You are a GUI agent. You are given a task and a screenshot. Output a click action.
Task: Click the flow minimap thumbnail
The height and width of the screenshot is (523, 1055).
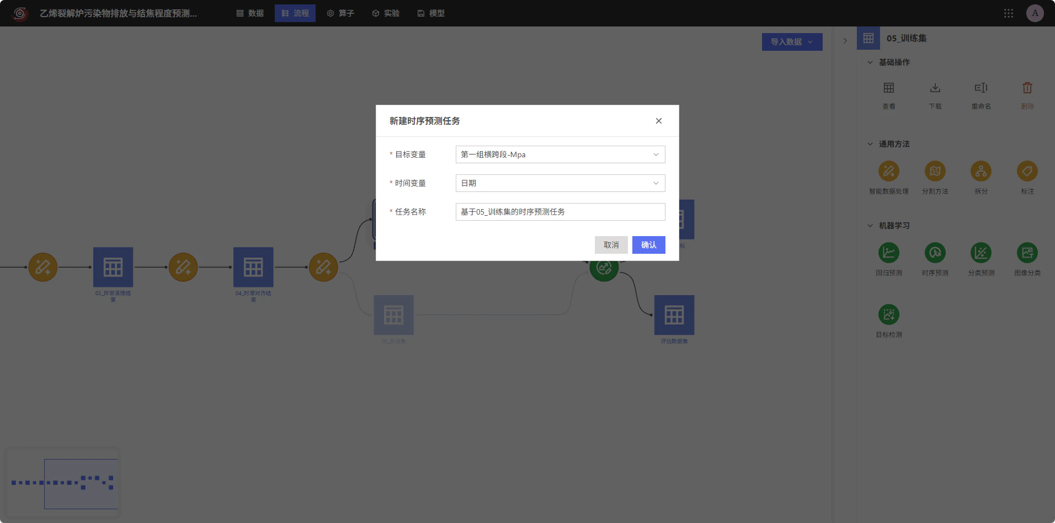click(x=62, y=483)
